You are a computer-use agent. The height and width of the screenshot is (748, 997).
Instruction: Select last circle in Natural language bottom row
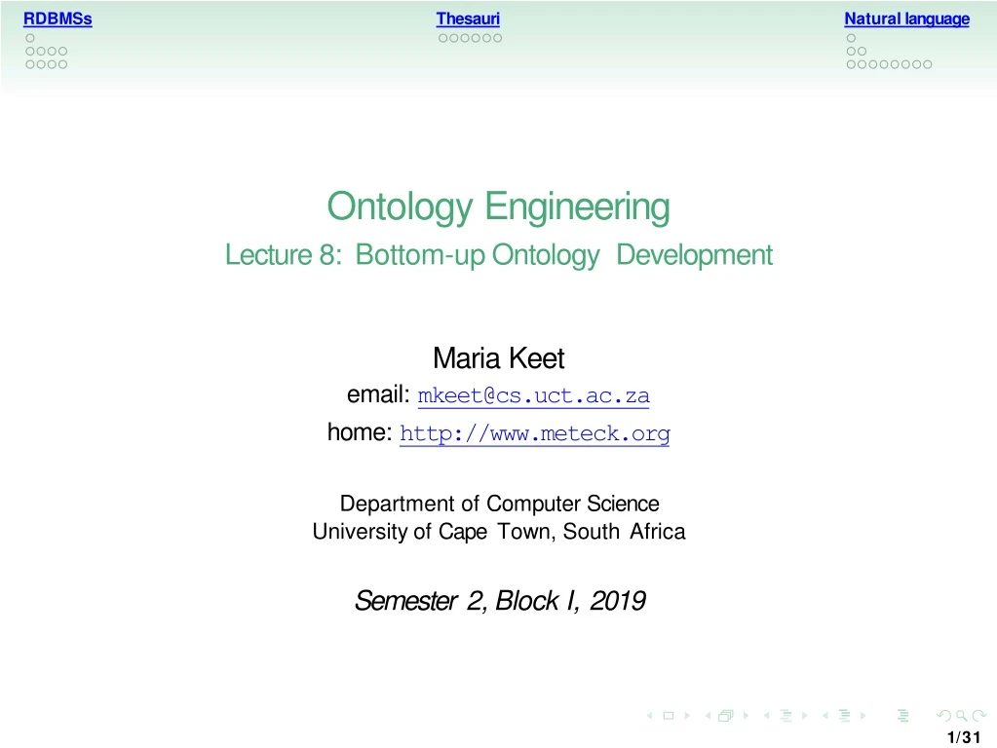pyautogui.click(x=927, y=64)
